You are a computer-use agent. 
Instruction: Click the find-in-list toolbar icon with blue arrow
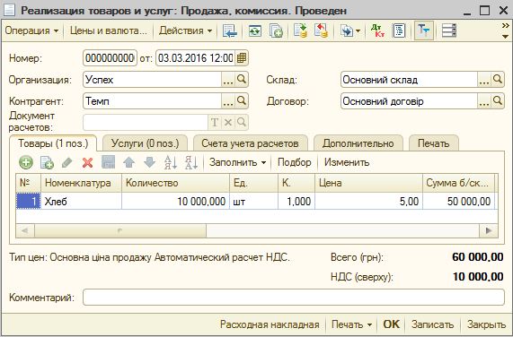pyautogui.click(x=230, y=30)
